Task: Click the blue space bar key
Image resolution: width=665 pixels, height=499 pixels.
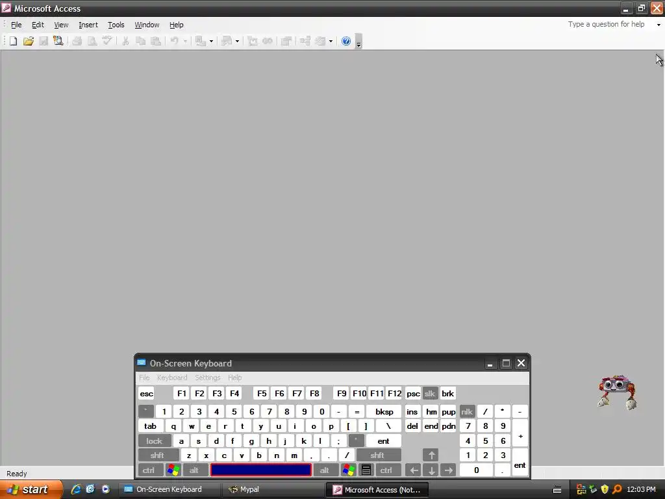Action: point(261,470)
